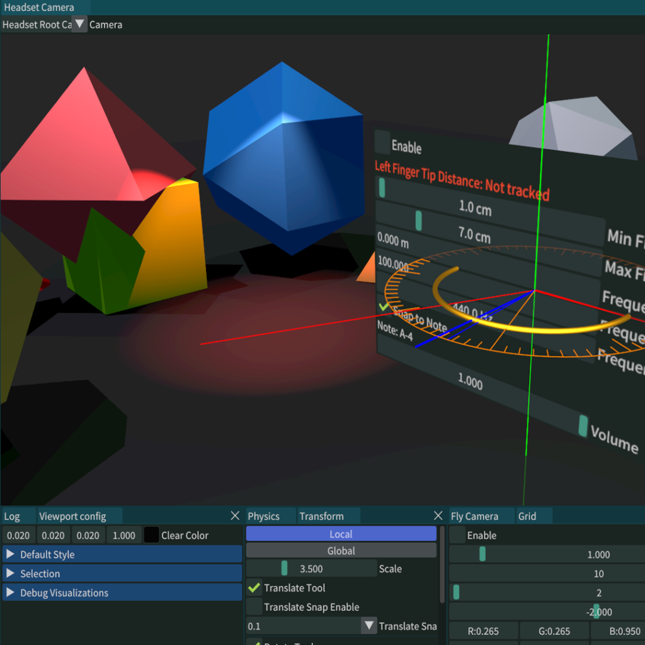The height and width of the screenshot is (645, 645).
Task: Switch to the Viewport config tab
Action: pyautogui.click(x=72, y=517)
